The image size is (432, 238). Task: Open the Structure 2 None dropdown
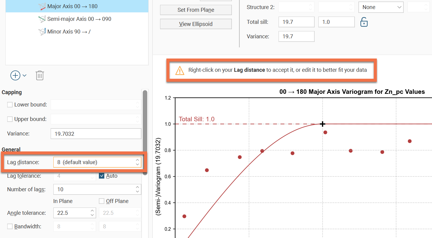(381, 7)
